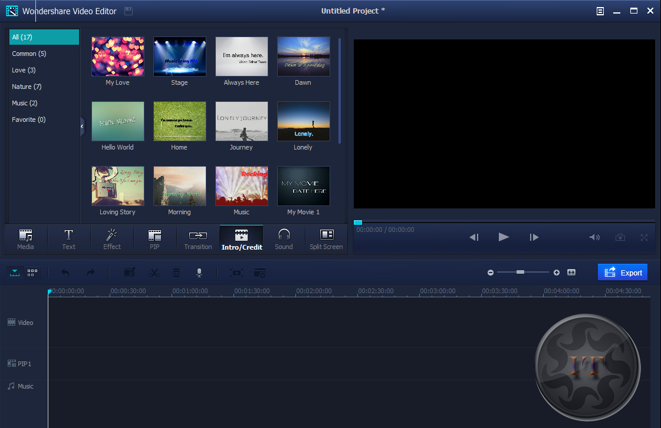The image size is (661, 428).
Task: Click the Export button
Action: click(x=623, y=272)
